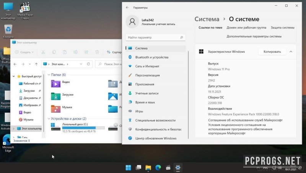306x173 pixels.
Task: Select 'Система' in Settings sidebar
Action: point(156,48)
